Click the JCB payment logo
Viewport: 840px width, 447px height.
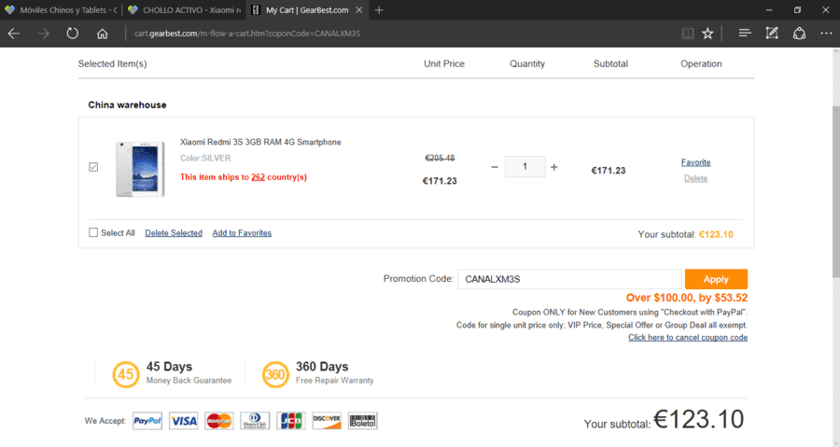291,421
